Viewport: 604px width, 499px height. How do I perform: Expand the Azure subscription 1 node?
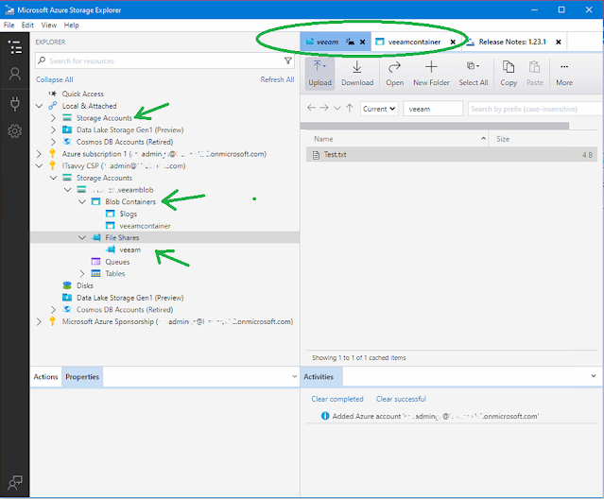[x=39, y=154]
